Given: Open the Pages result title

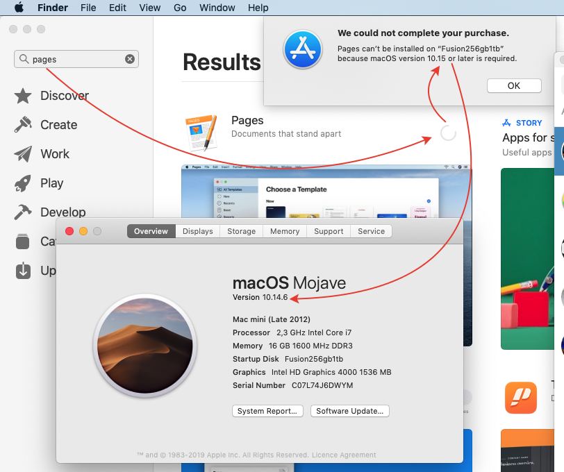Looking at the screenshot, I should tap(247, 120).
